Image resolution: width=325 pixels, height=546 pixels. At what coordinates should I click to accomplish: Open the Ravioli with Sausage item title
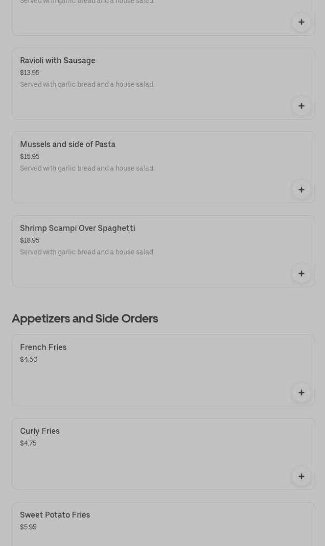click(x=58, y=60)
